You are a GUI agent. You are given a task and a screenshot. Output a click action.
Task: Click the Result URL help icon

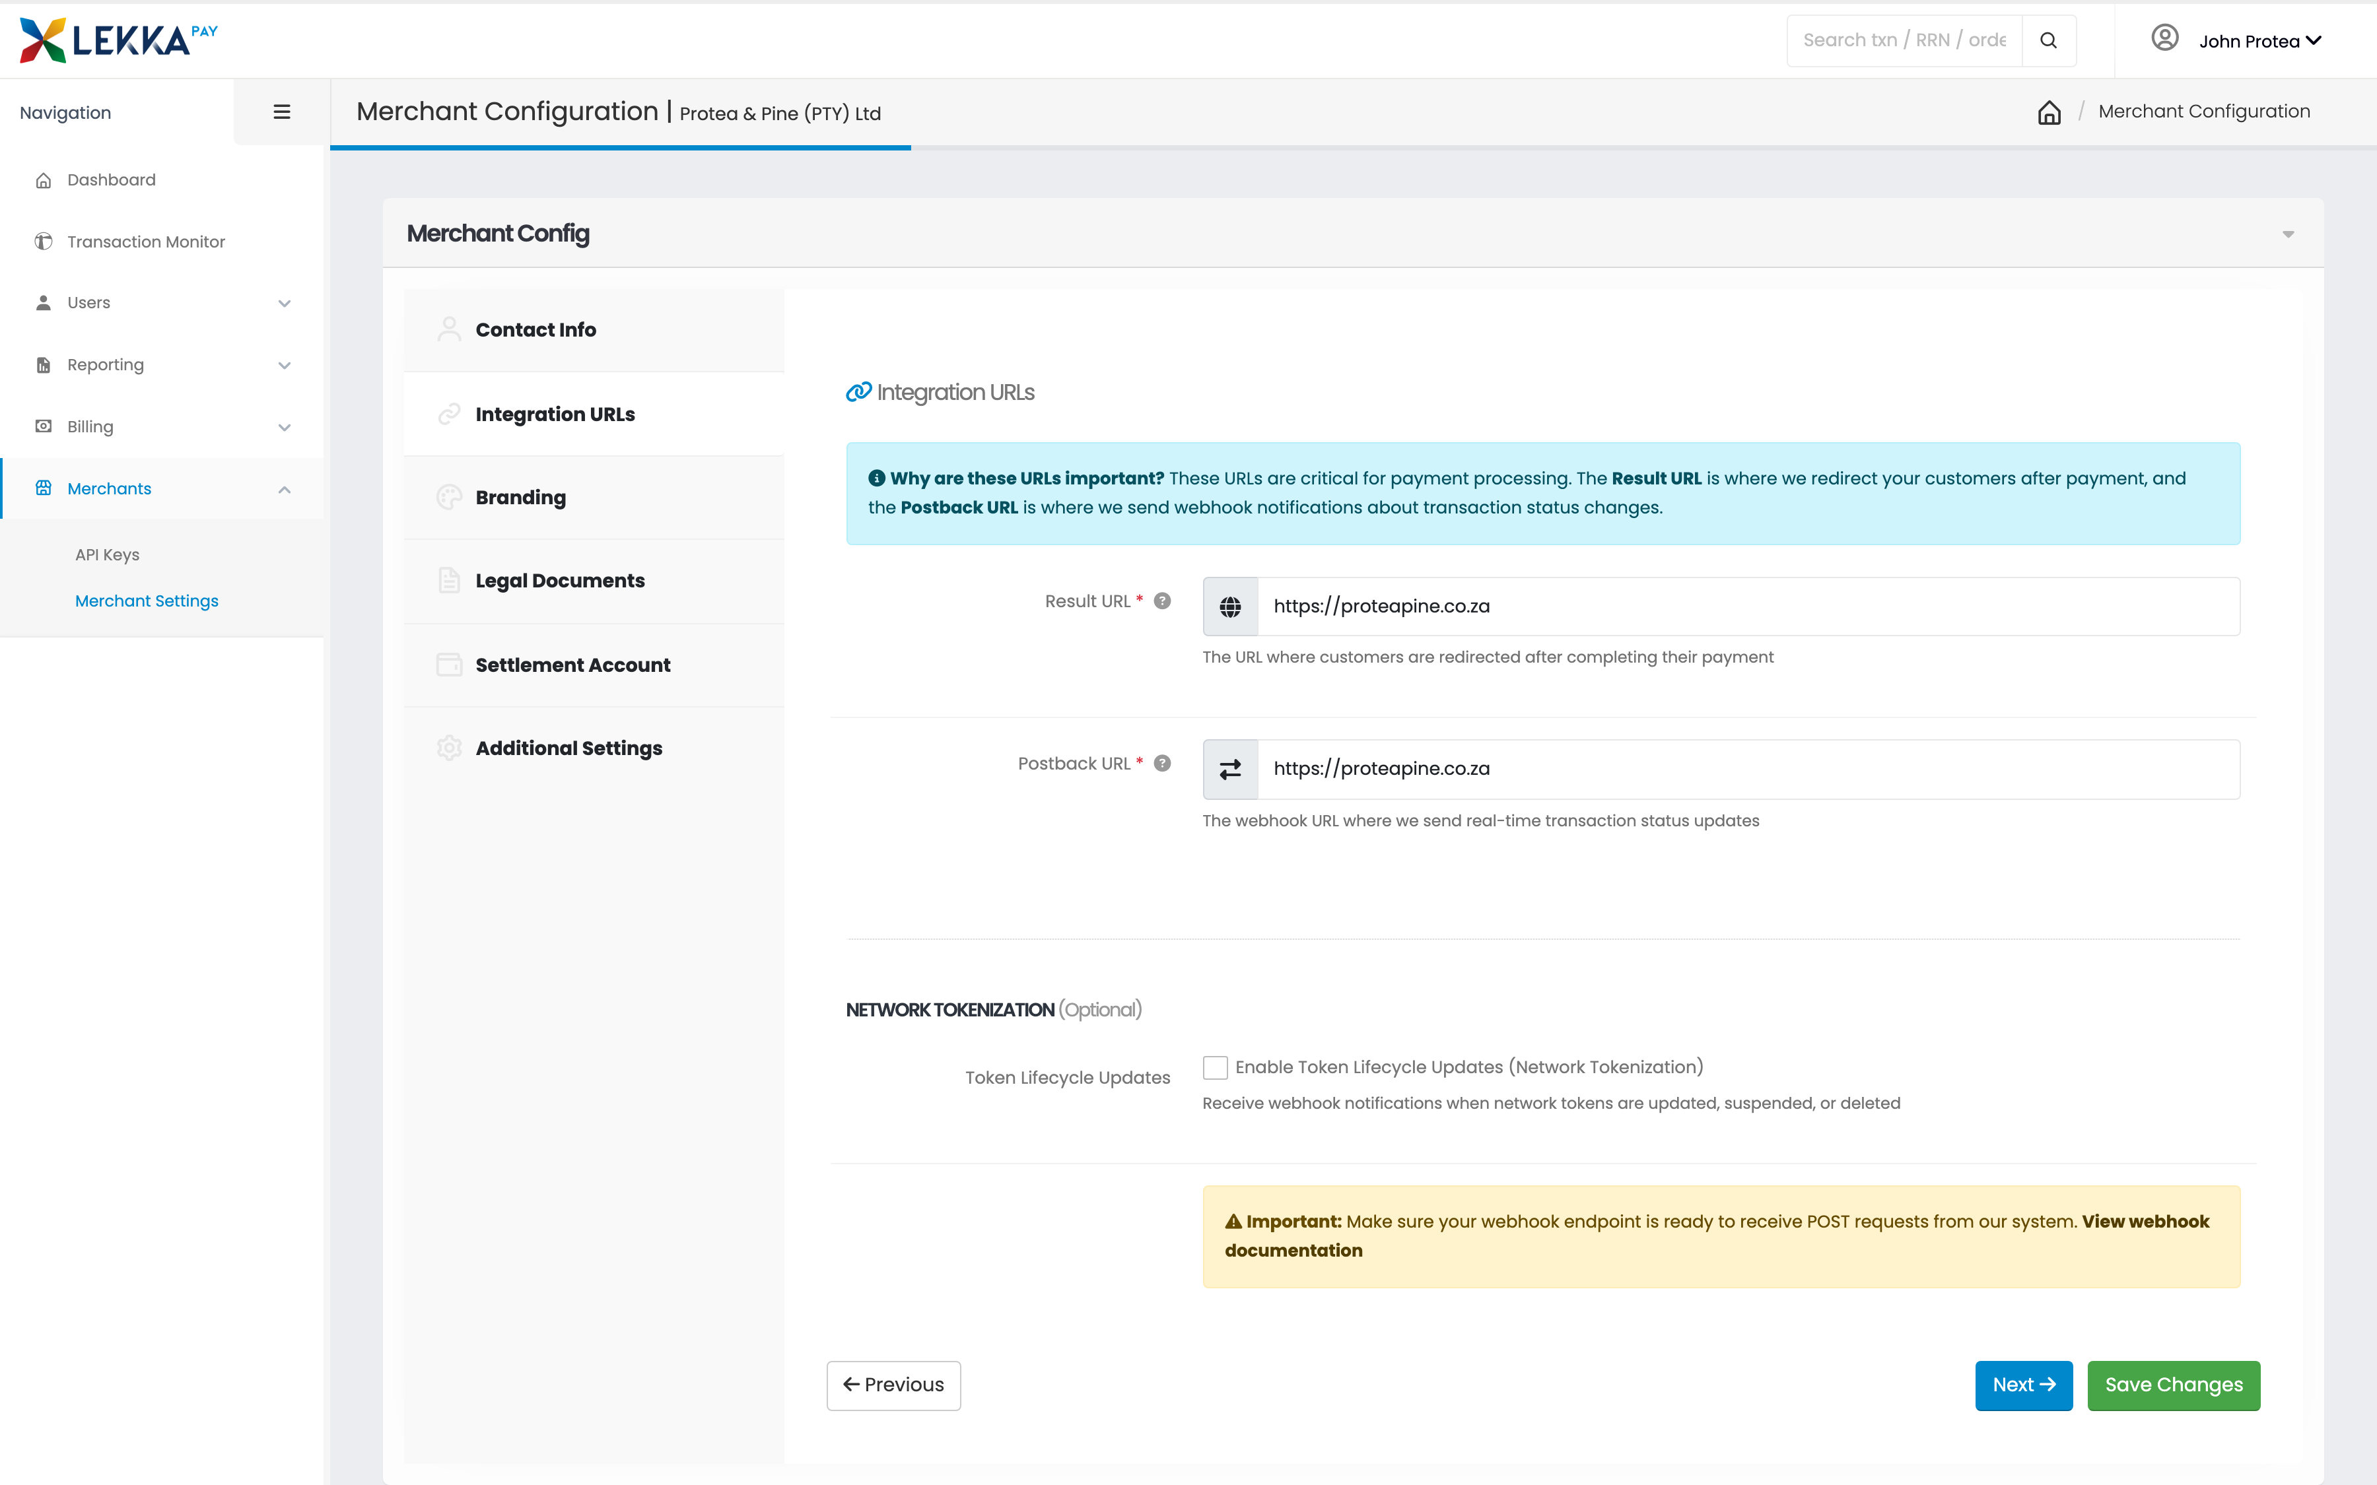coord(1162,601)
